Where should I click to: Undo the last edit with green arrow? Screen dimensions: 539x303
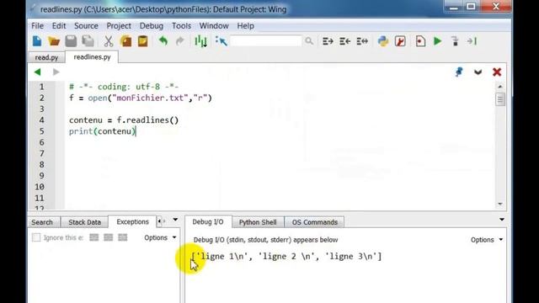point(163,41)
